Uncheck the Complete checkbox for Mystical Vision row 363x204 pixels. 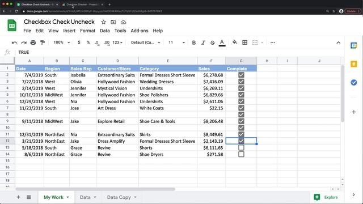pyautogui.click(x=241, y=88)
